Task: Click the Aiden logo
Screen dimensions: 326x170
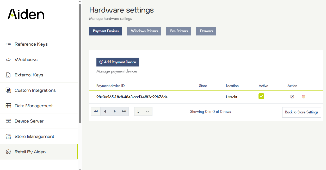Action: click(26, 14)
